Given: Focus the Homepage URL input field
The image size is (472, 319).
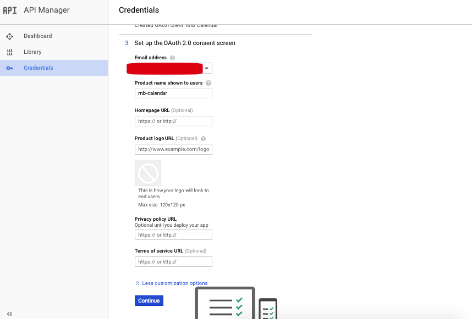Looking at the screenshot, I should click(173, 121).
